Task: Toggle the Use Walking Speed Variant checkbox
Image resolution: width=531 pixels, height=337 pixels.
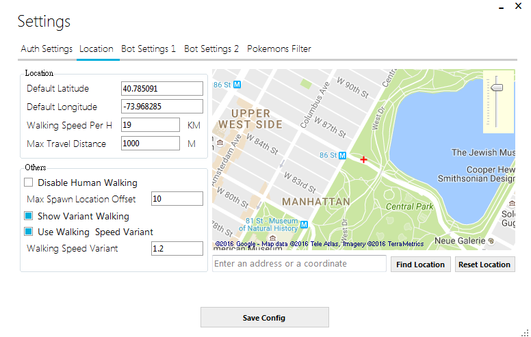Action: click(29, 232)
